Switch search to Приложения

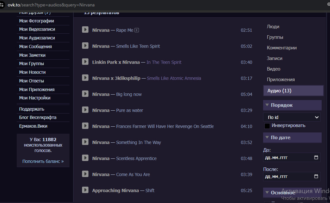[281, 80]
